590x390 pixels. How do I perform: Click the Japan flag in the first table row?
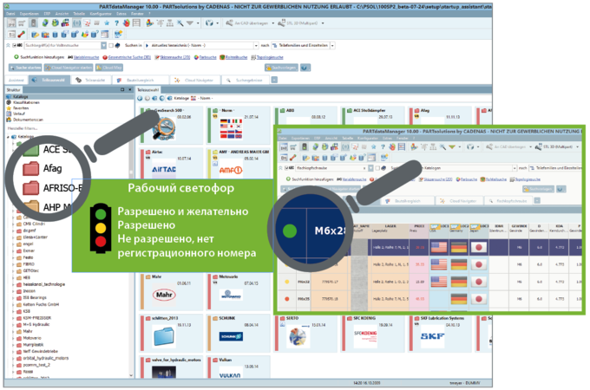pyautogui.click(x=479, y=247)
